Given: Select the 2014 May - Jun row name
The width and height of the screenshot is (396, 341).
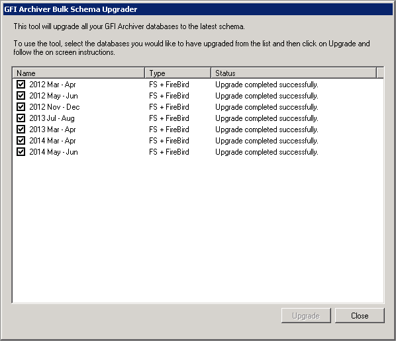Looking at the screenshot, I should tap(54, 152).
